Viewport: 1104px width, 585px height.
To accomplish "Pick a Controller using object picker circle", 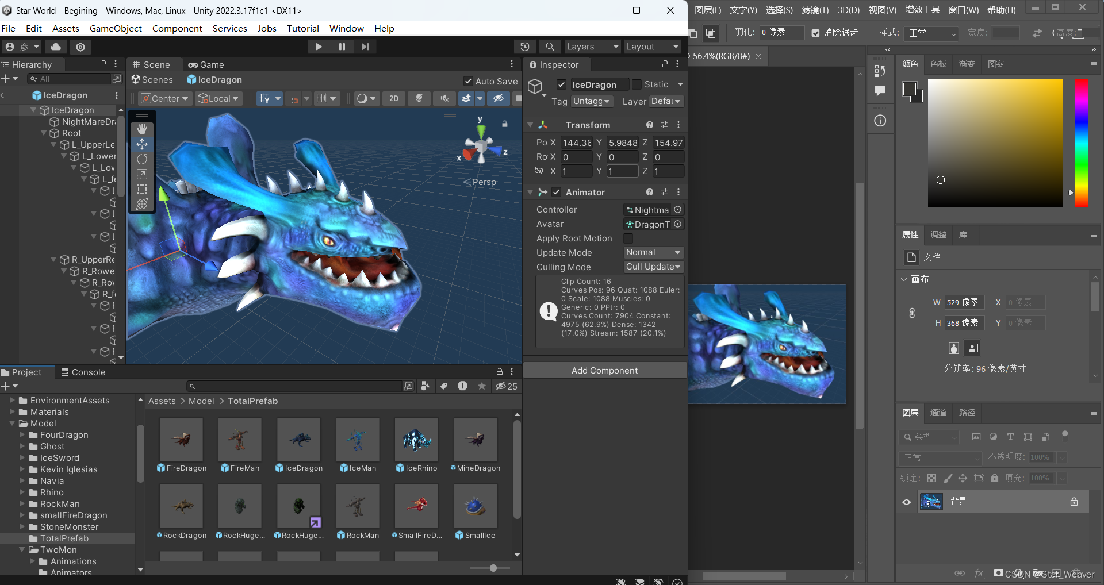I will click(x=678, y=210).
